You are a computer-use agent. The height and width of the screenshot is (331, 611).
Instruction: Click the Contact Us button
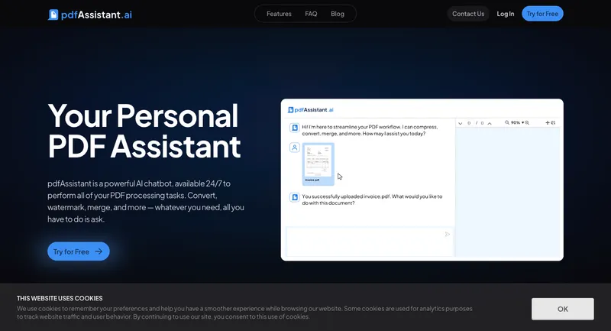tap(468, 14)
